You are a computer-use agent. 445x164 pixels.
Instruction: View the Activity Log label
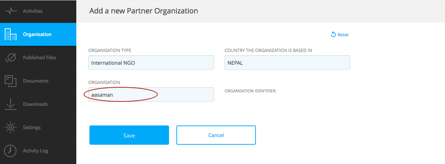(35, 151)
